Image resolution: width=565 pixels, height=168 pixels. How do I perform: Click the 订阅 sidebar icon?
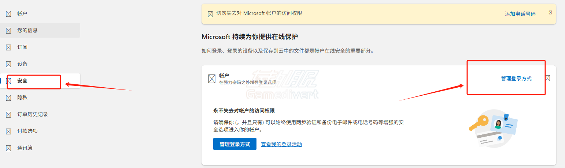coord(8,47)
